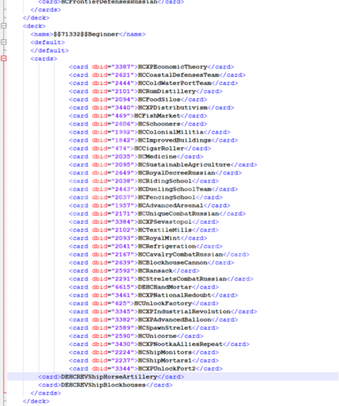Place cursor on HCMedicine card line

click(136, 157)
